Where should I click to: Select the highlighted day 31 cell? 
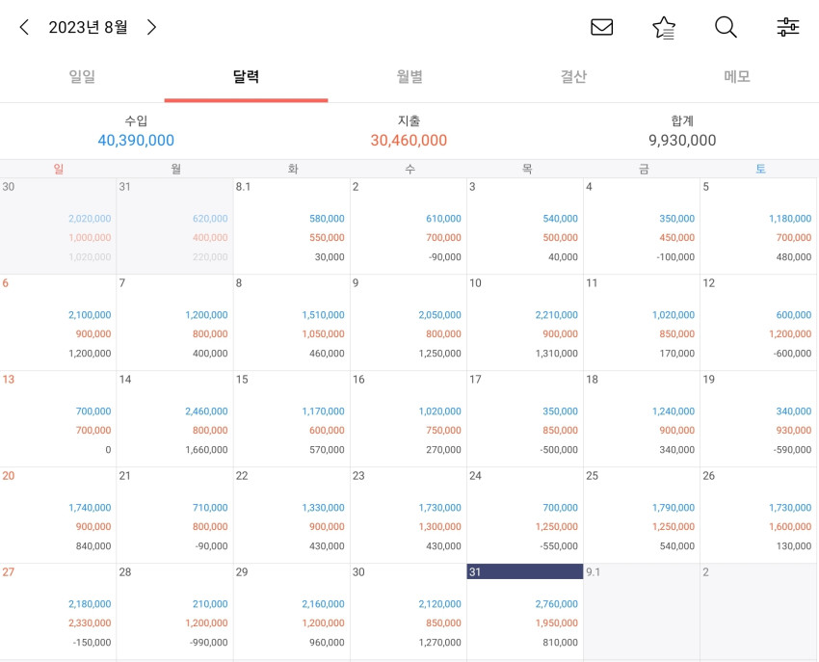click(x=525, y=611)
